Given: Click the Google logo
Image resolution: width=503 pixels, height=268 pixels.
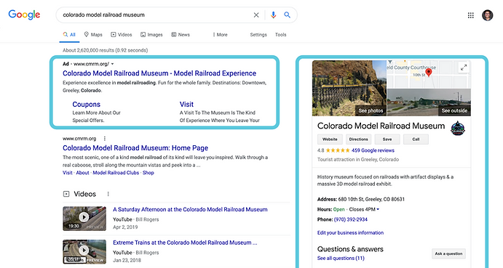Looking at the screenshot, I should click(x=24, y=15).
